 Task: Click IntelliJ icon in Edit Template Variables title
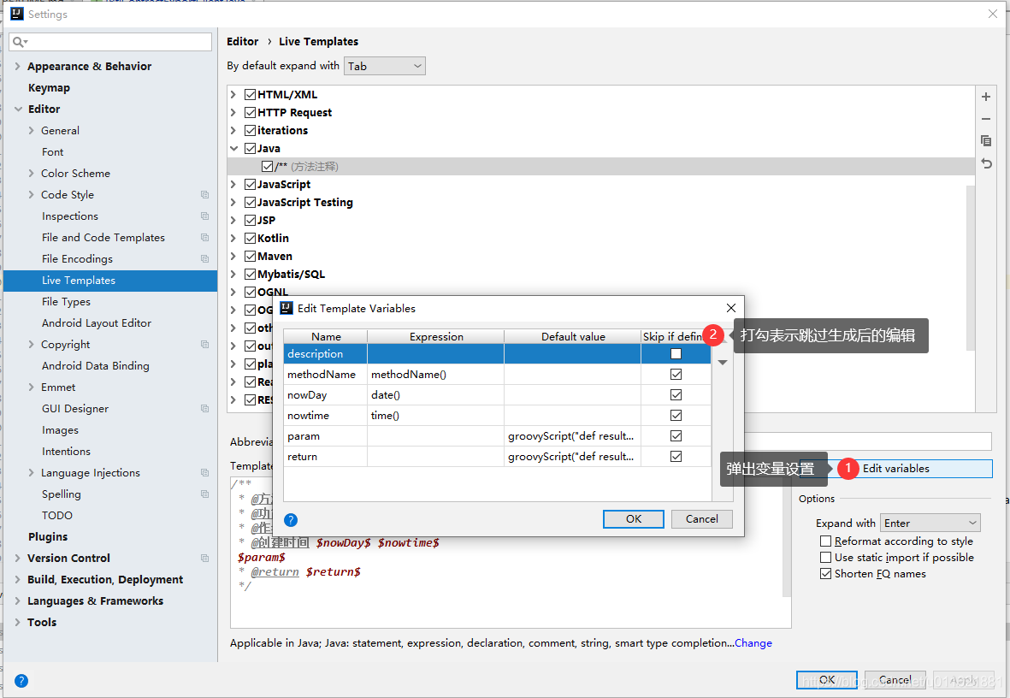click(286, 308)
